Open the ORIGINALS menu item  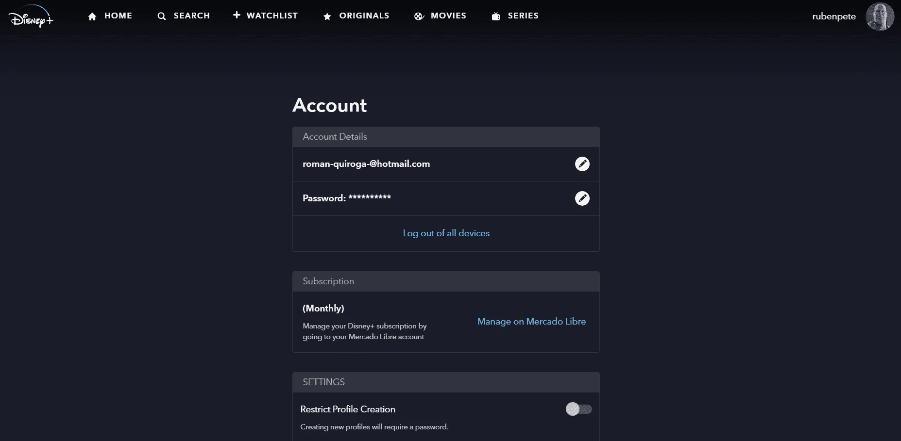click(364, 16)
